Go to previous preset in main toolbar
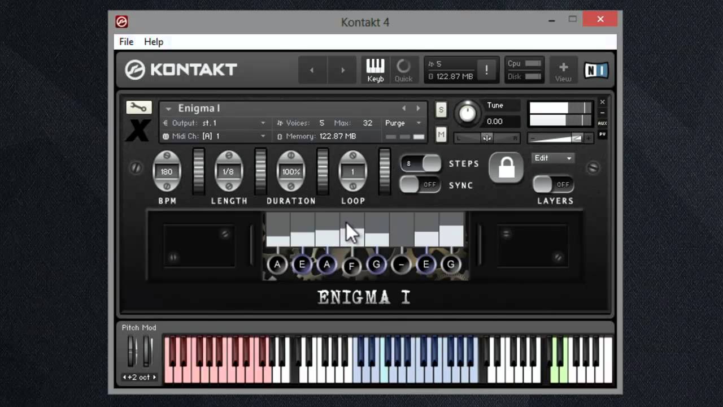The height and width of the screenshot is (407, 723). pos(311,70)
